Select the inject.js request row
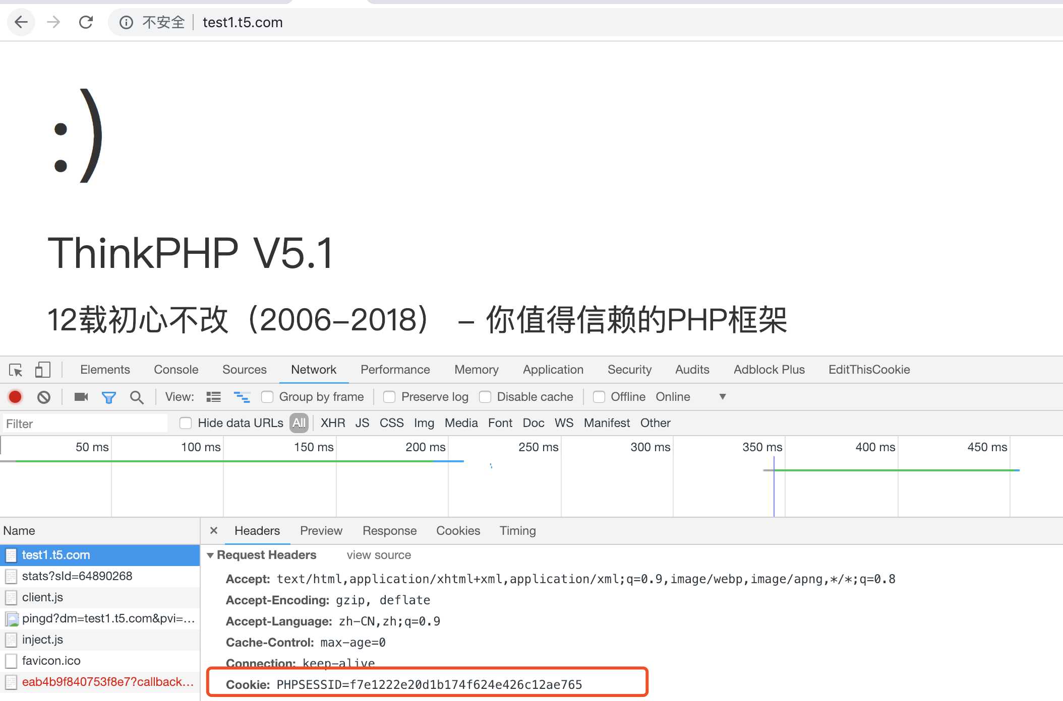 point(100,640)
